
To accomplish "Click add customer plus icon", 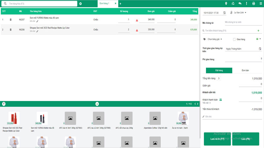I will pos(258,31).
